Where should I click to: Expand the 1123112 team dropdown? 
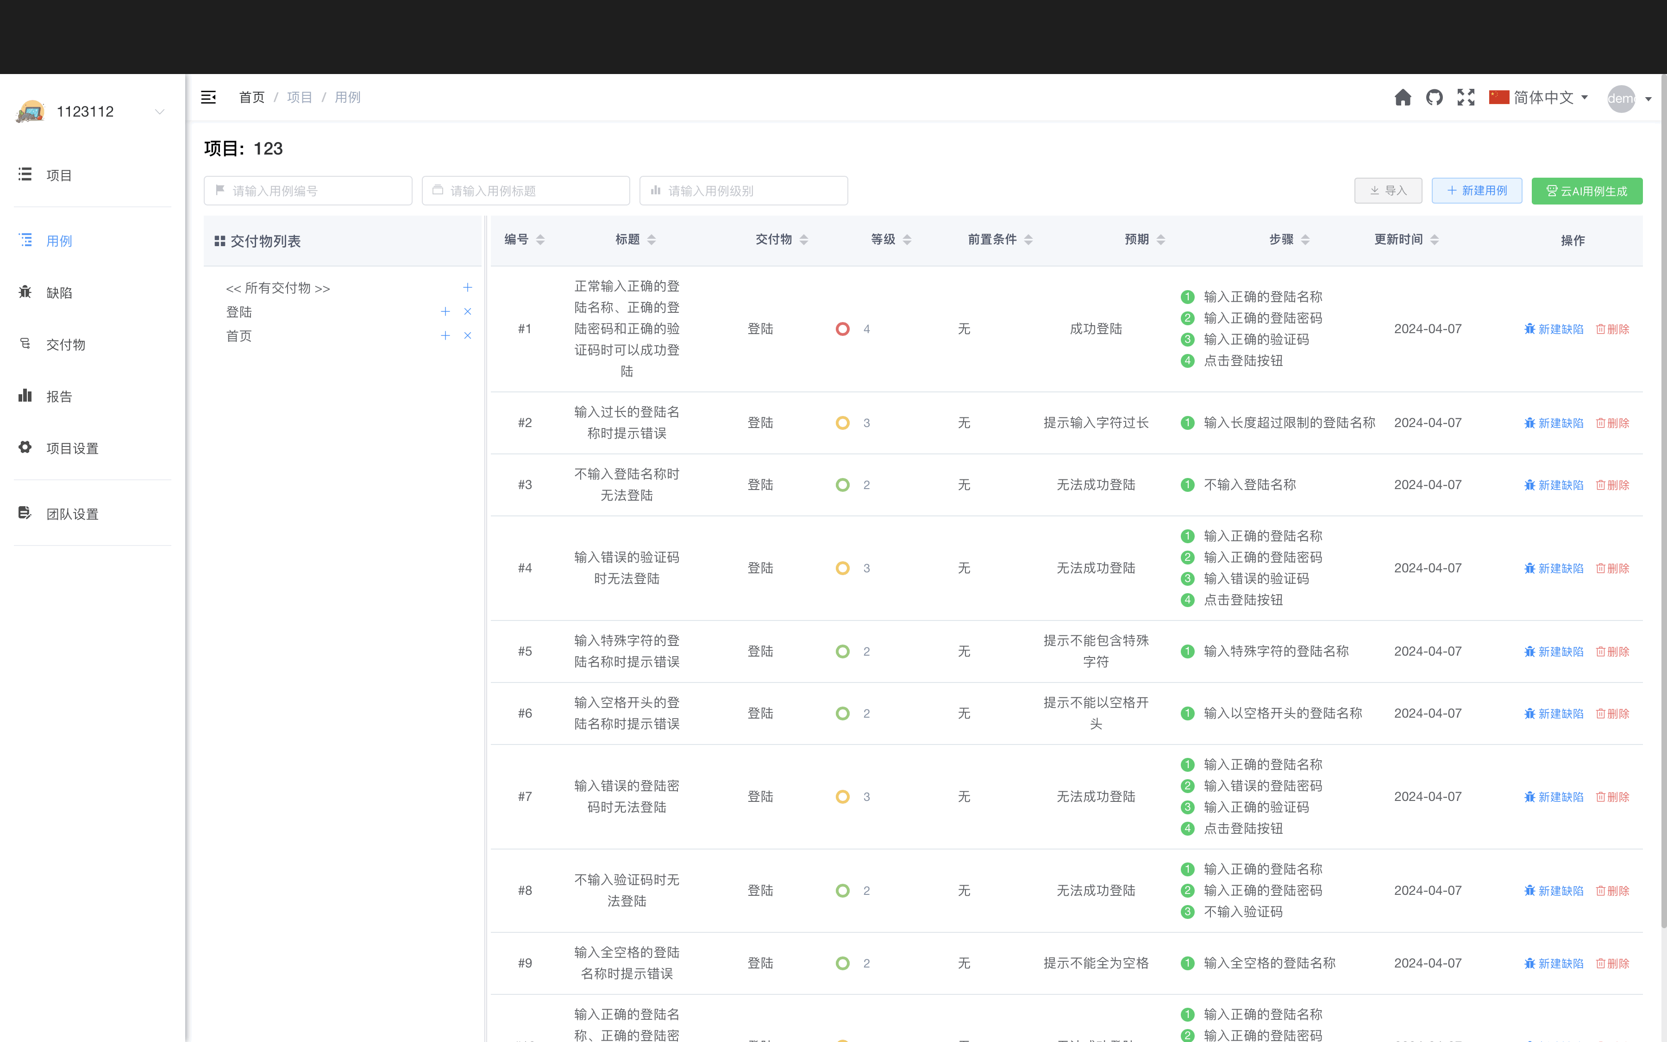click(159, 112)
